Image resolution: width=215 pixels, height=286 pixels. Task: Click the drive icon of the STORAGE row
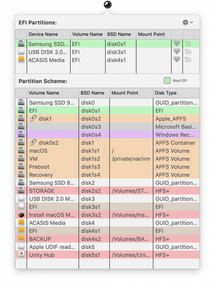tap(21, 191)
